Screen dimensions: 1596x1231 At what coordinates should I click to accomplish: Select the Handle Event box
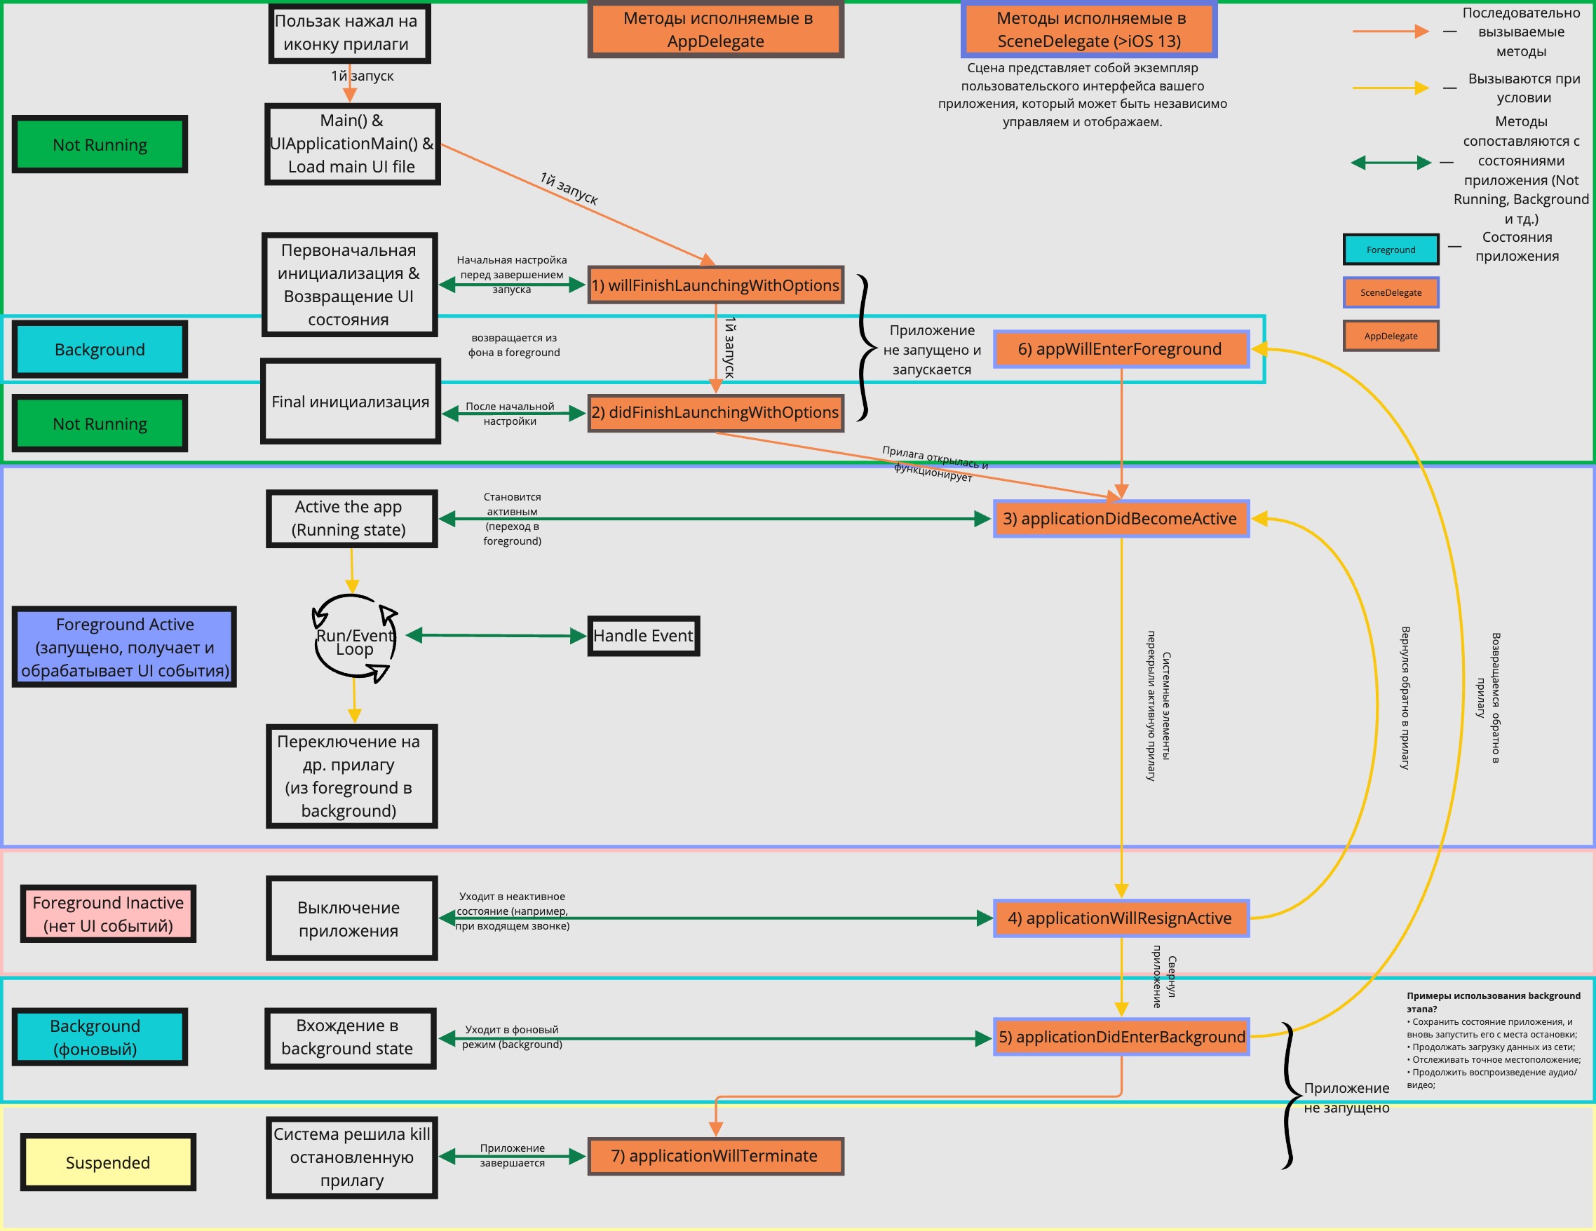pos(643,636)
